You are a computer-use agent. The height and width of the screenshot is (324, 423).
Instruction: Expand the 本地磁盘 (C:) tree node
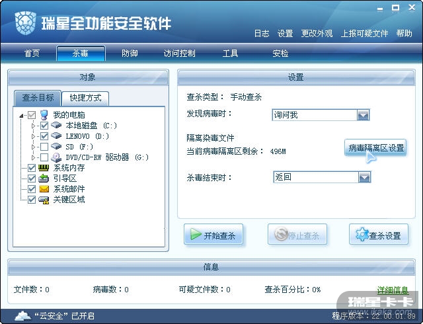pyautogui.click(x=33, y=126)
